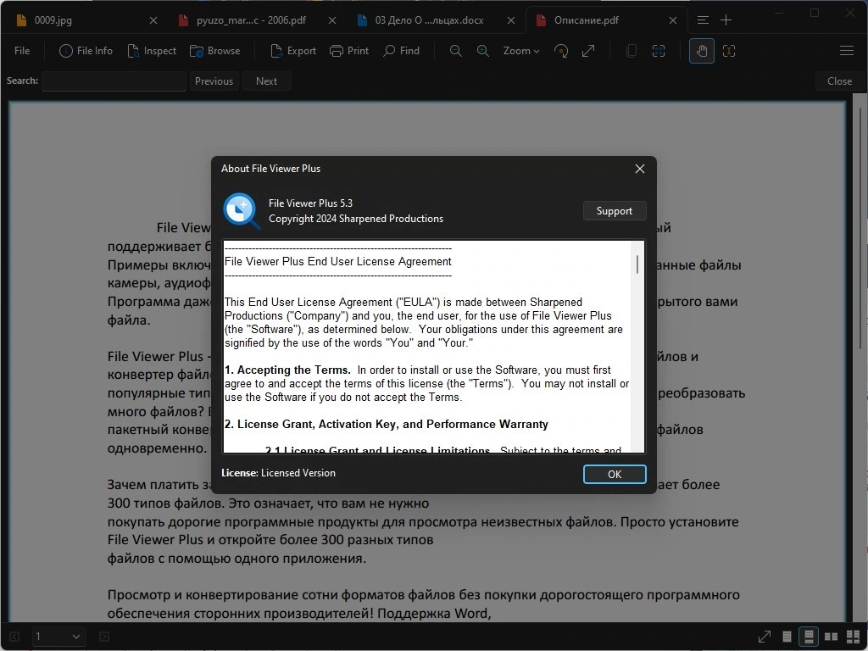868x651 pixels.
Task: Open the Browse file browser
Action: click(214, 51)
